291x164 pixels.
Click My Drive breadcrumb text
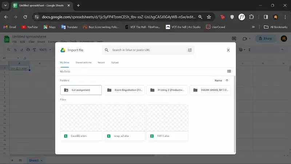(65, 71)
